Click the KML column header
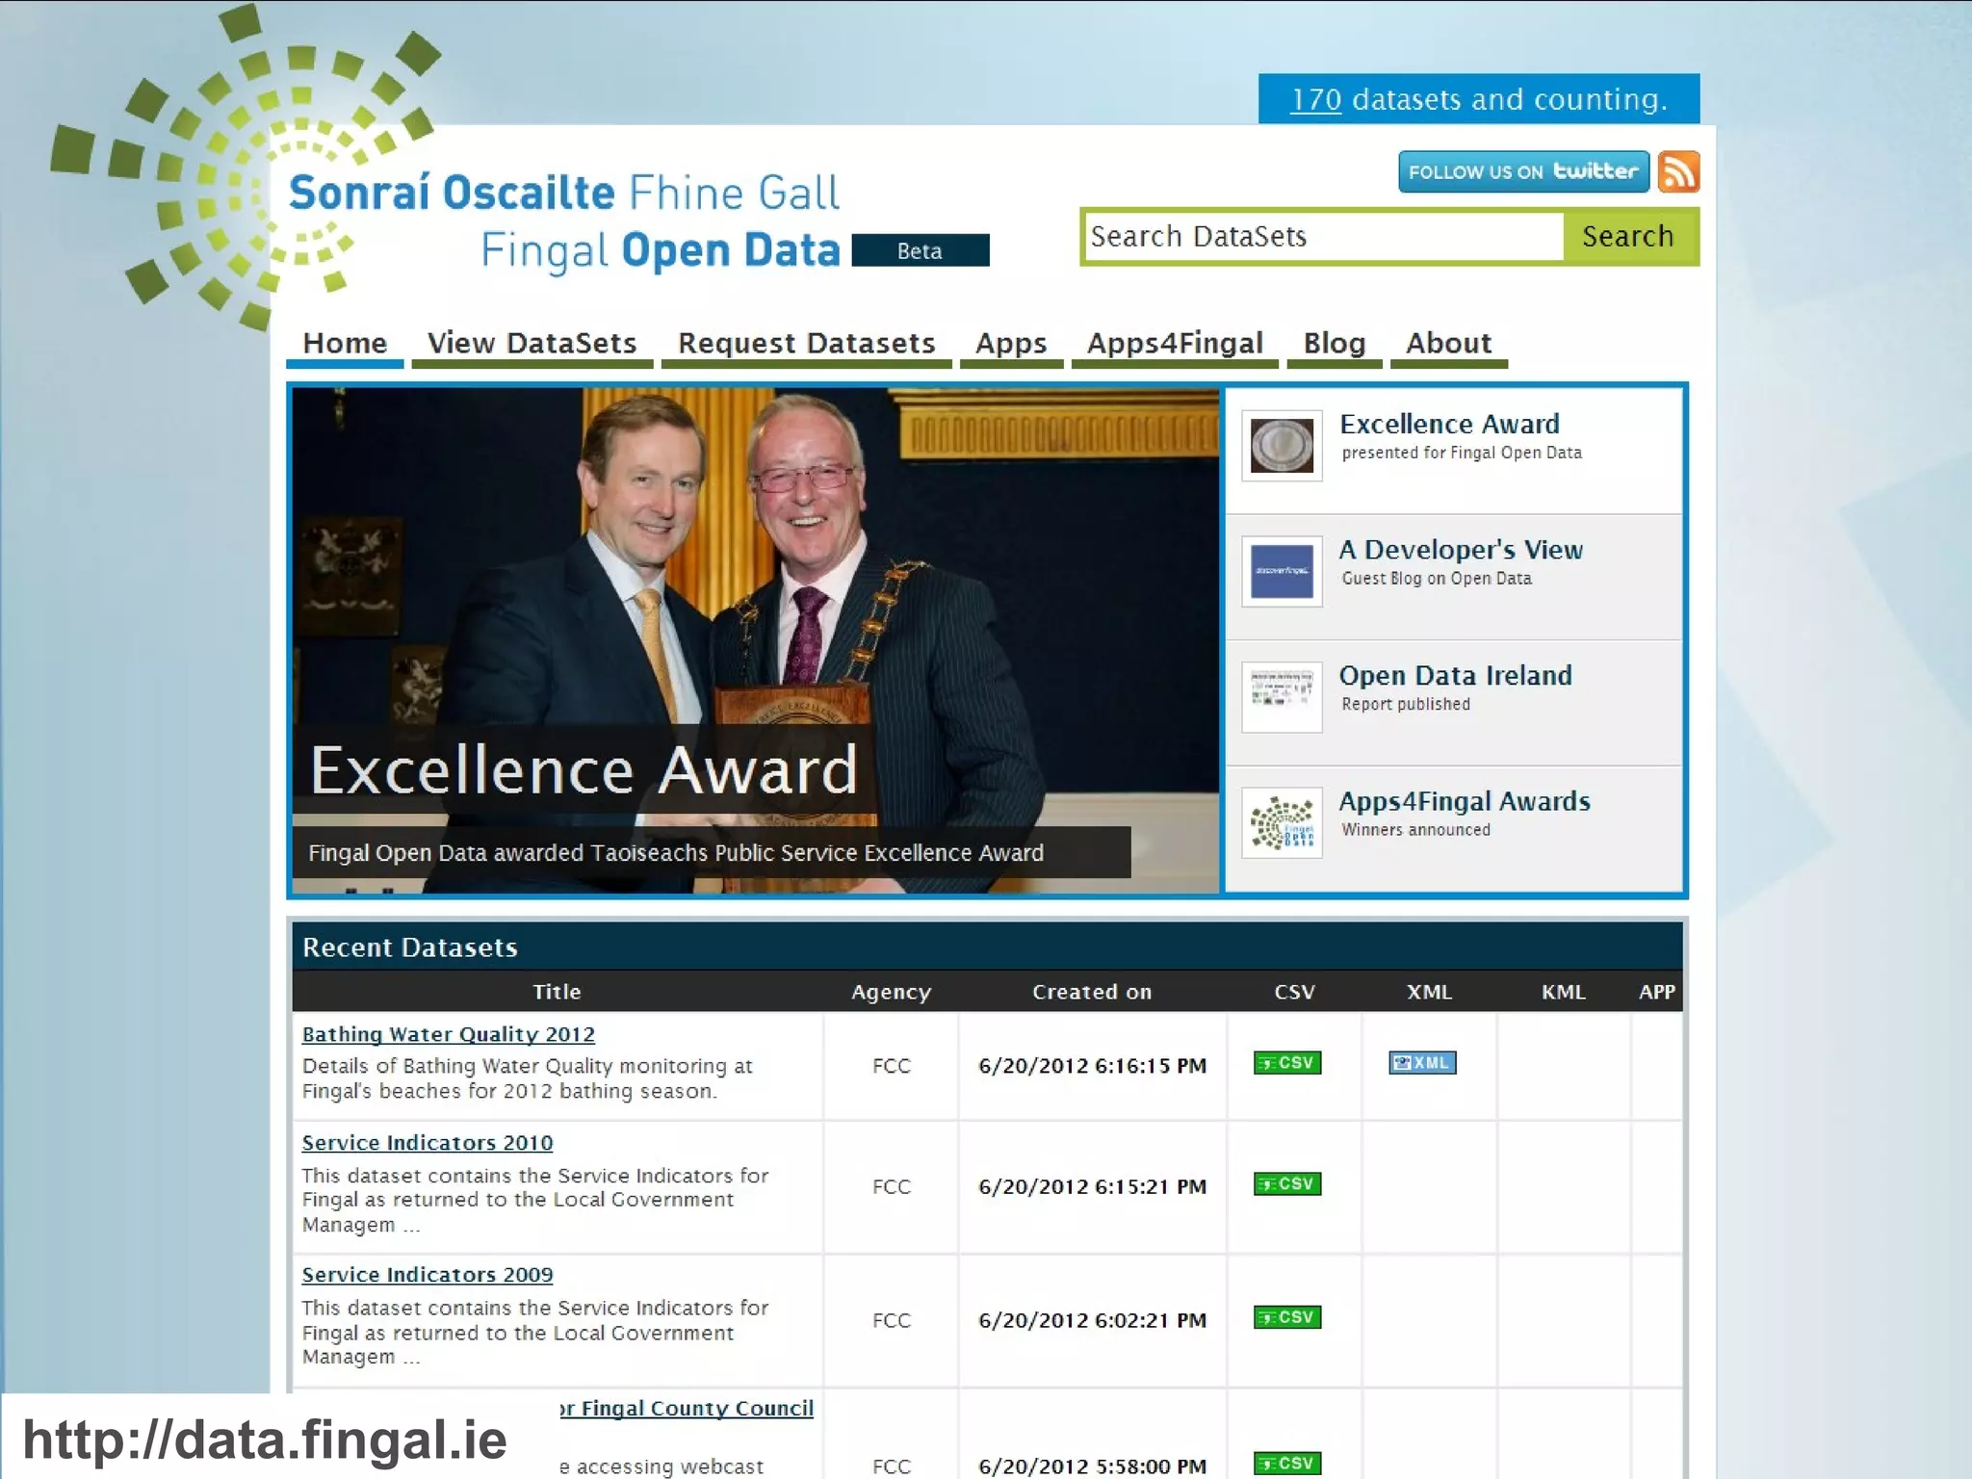This screenshot has width=1972, height=1479. click(x=1563, y=992)
